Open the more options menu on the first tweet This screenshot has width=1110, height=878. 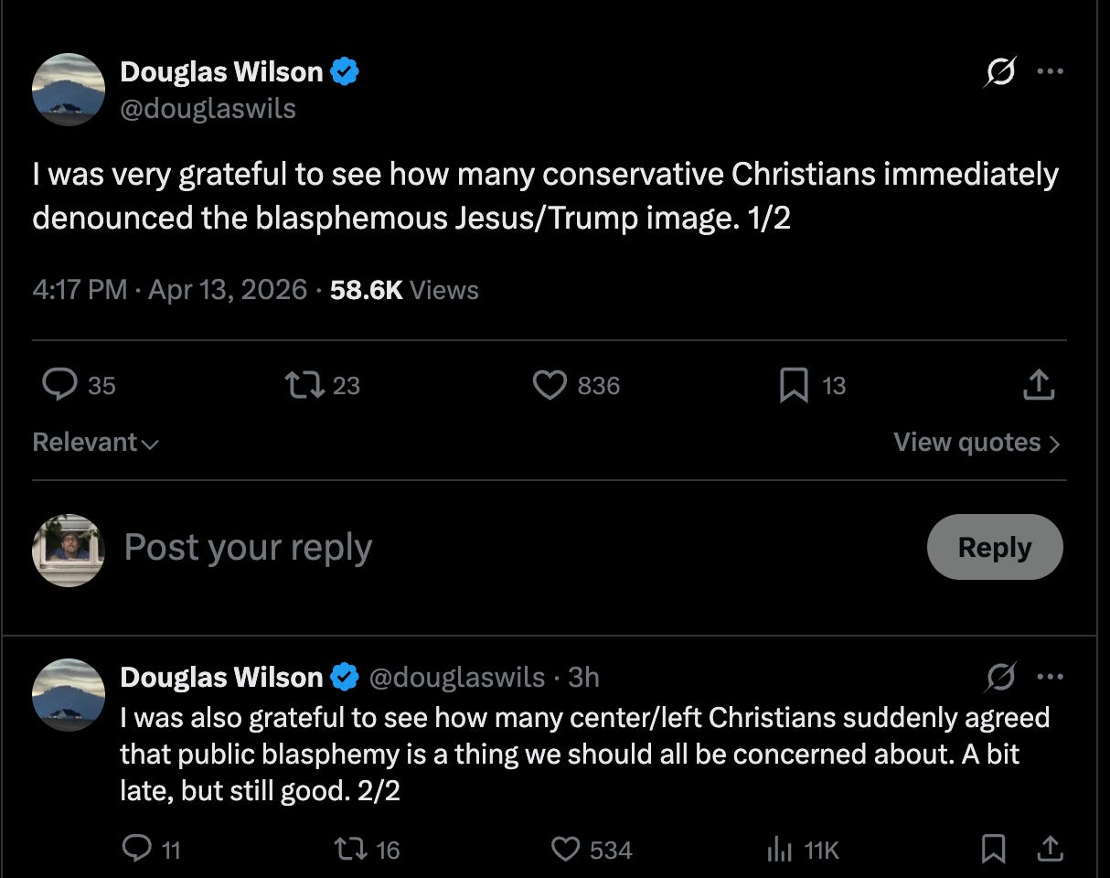(1051, 71)
